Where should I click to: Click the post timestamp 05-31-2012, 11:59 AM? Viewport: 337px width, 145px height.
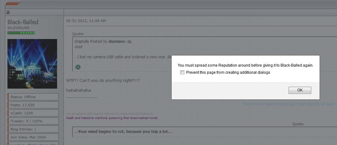86,21
